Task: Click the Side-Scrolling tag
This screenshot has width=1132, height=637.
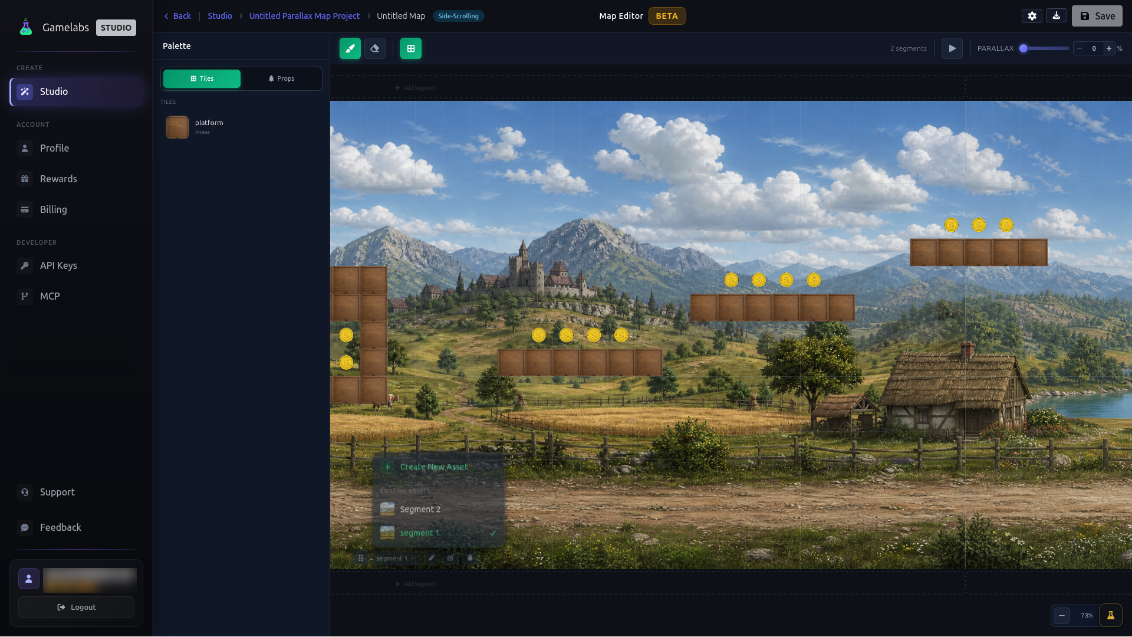Action: (x=458, y=16)
